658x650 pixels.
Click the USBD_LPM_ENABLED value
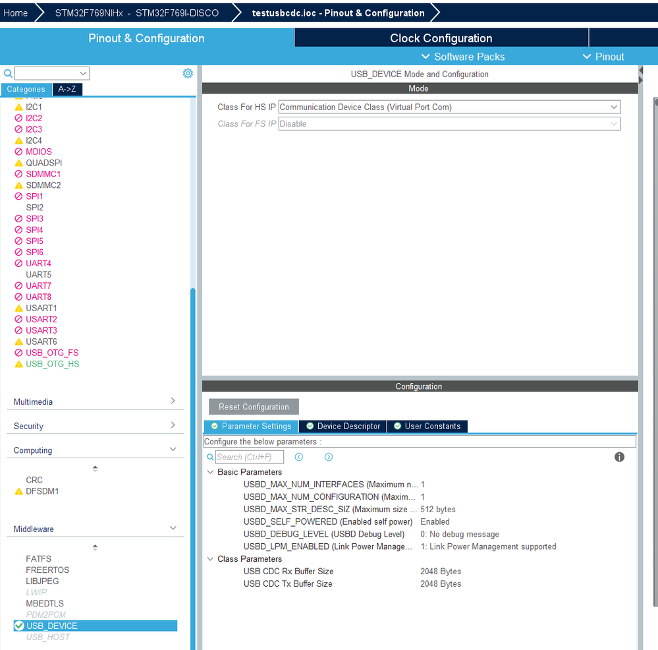coord(488,547)
